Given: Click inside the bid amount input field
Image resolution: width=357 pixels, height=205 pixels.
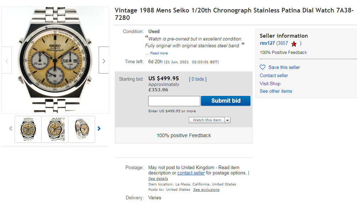Looking at the screenshot, I should [174, 101].
